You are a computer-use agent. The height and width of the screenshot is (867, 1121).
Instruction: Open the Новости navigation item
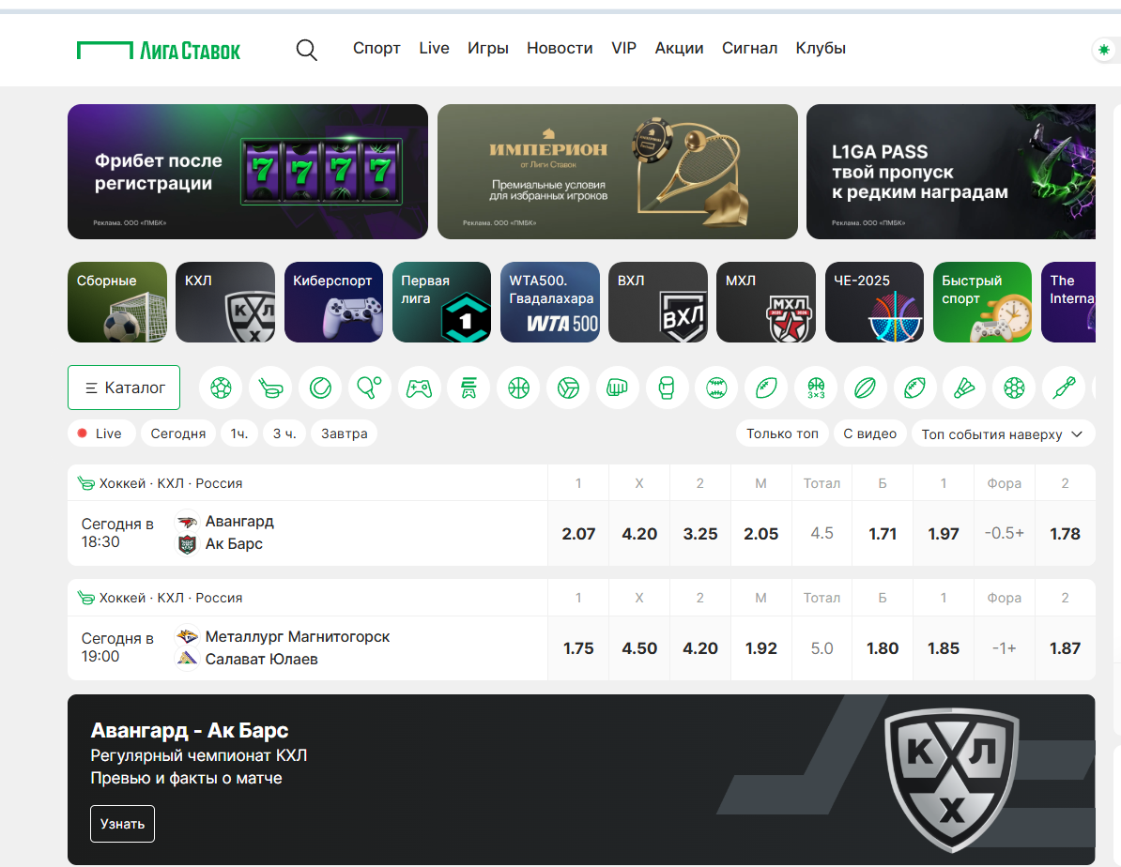coord(560,48)
